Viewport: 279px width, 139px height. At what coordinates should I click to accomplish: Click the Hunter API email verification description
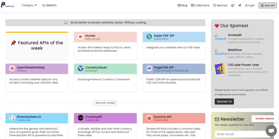click(x=104, y=49)
